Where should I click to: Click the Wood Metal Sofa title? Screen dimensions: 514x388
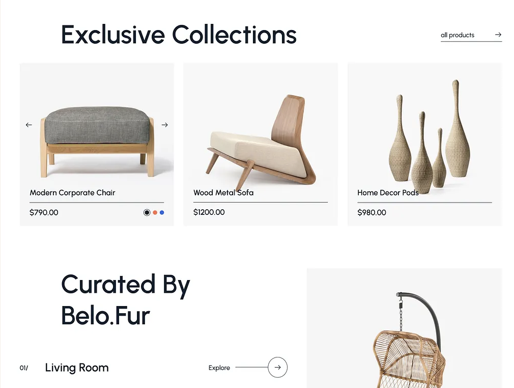pyautogui.click(x=223, y=192)
